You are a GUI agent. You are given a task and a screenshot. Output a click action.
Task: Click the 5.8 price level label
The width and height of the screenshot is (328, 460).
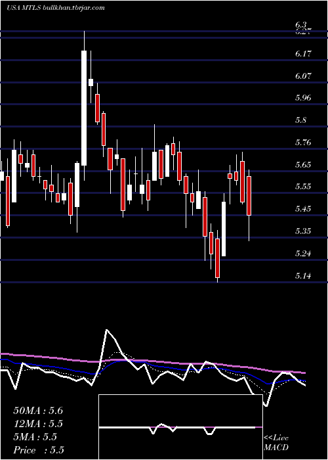point(300,120)
